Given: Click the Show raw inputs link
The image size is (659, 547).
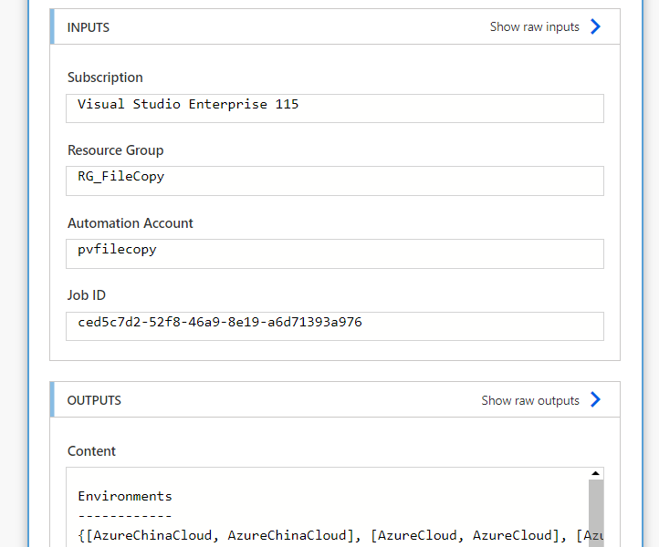Looking at the screenshot, I should coord(534,26).
